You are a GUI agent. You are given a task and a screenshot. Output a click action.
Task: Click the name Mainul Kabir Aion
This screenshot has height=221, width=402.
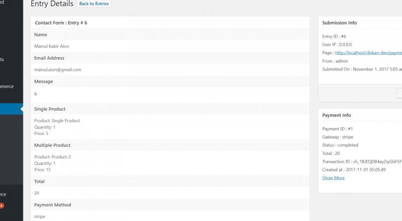tap(52, 46)
